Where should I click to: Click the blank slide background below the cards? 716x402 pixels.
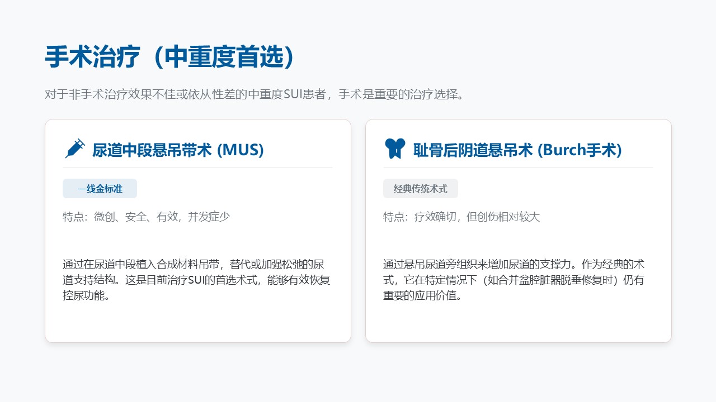point(358,371)
